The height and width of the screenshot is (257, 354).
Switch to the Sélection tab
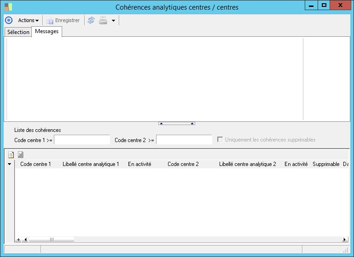tap(18, 32)
